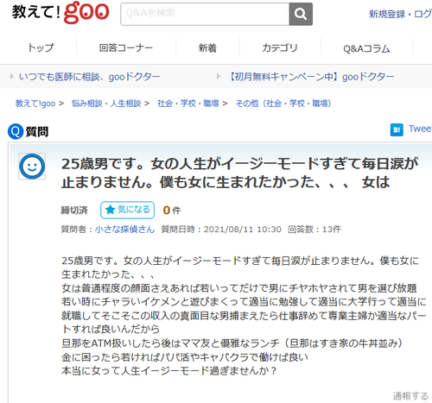Click the 締切済 status label
The width and height of the screenshot is (432, 403).
point(74,211)
